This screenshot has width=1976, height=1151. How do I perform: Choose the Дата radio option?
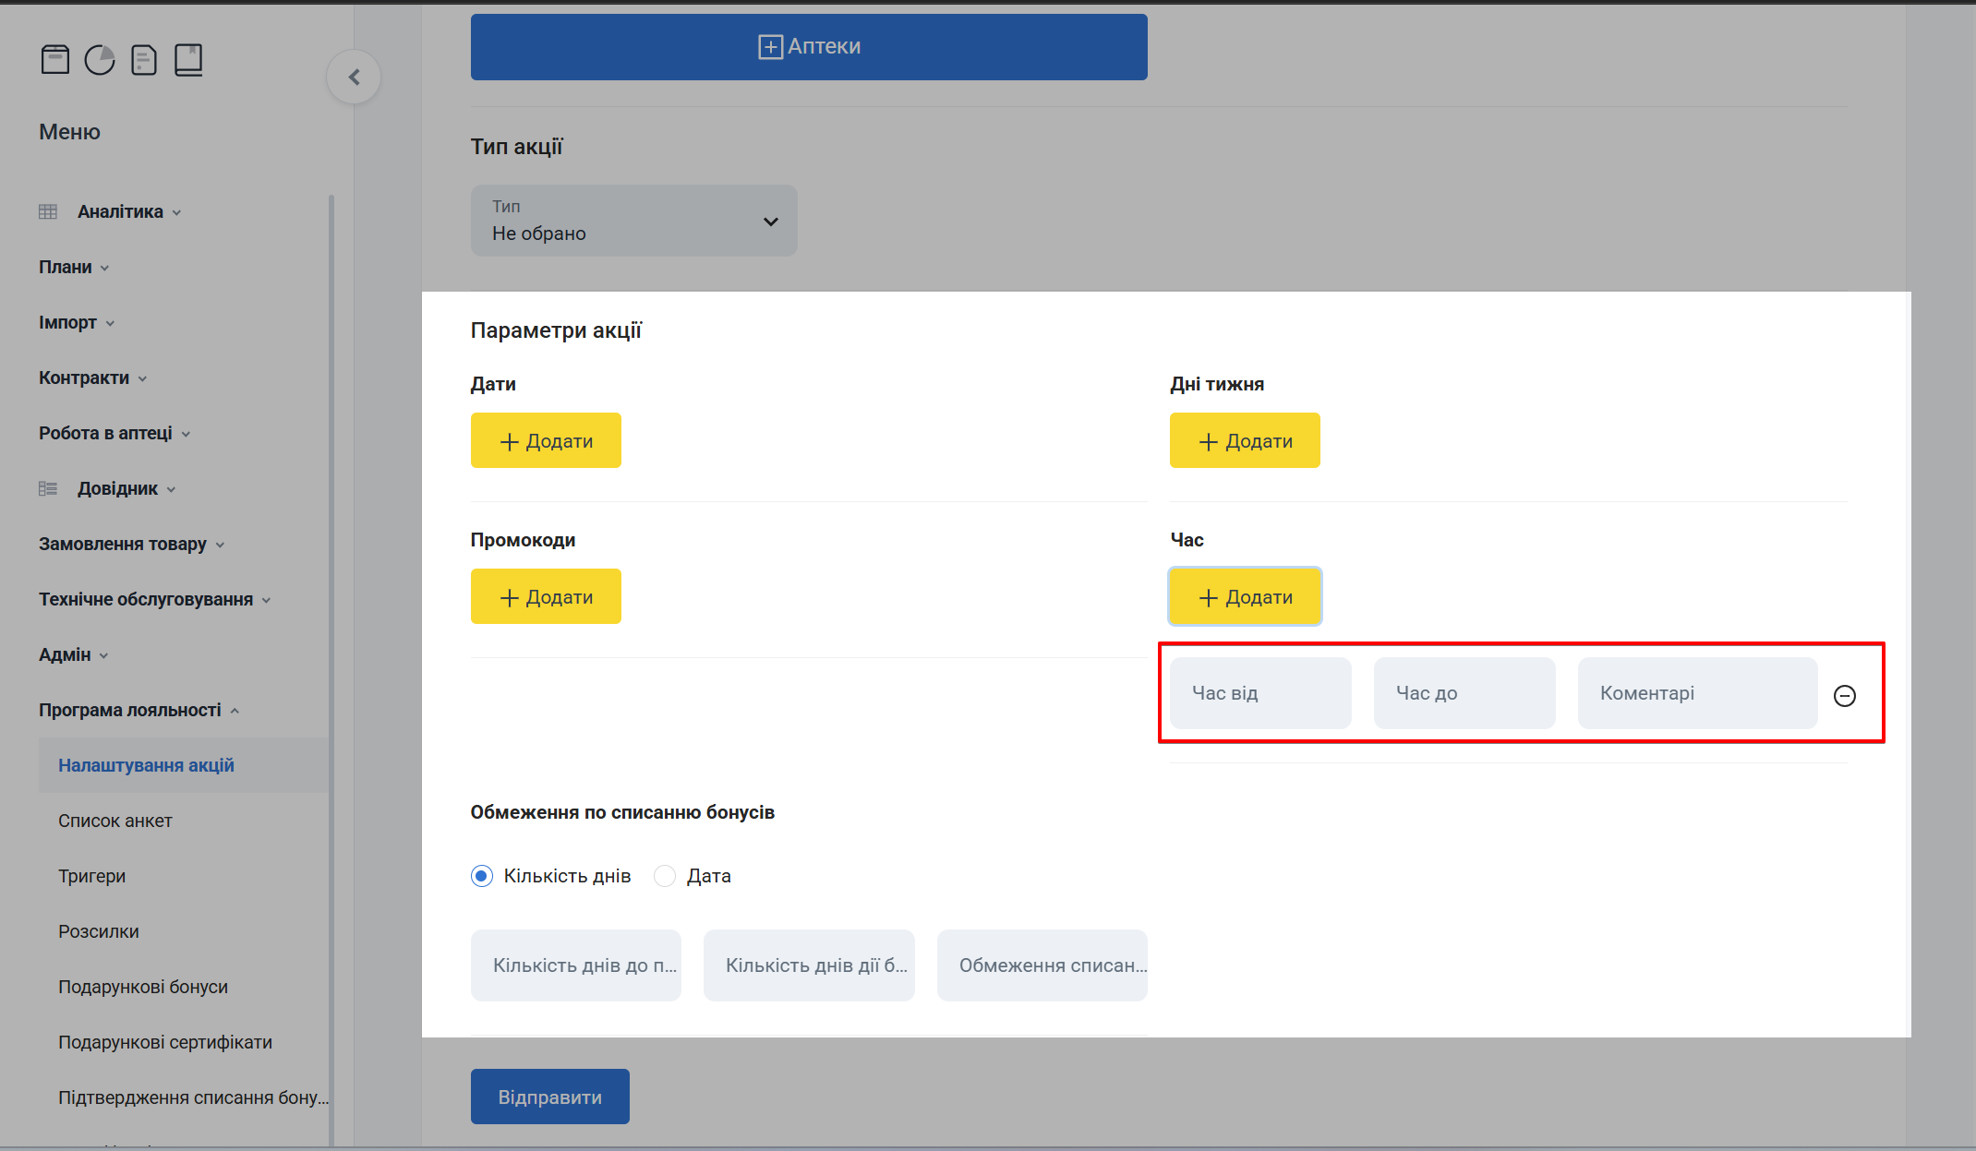pos(665,875)
